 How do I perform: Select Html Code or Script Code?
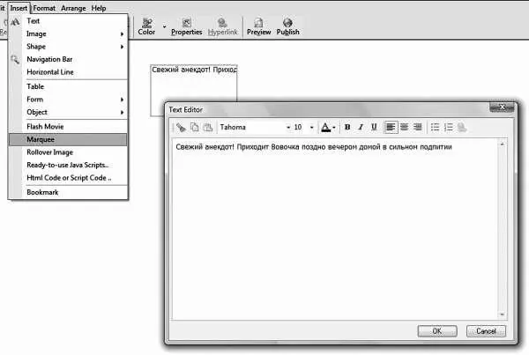(68, 178)
